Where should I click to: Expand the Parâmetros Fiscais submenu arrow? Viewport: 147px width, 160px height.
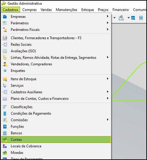(x=108, y=29)
